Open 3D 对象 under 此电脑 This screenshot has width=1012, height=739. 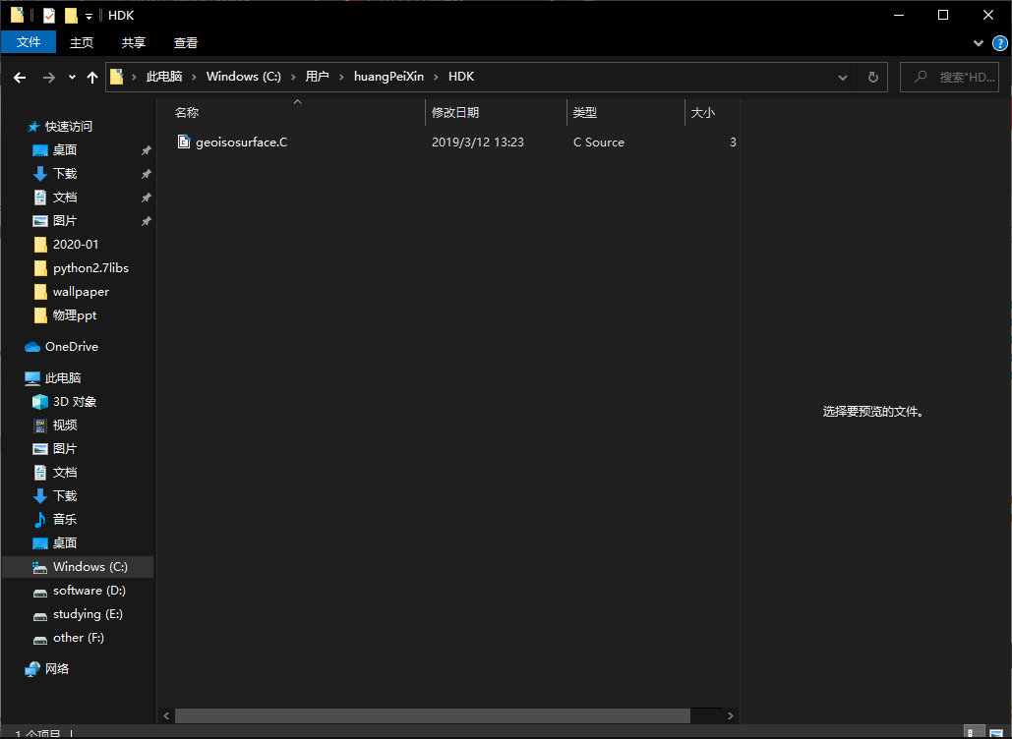click(x=74, y=402)
